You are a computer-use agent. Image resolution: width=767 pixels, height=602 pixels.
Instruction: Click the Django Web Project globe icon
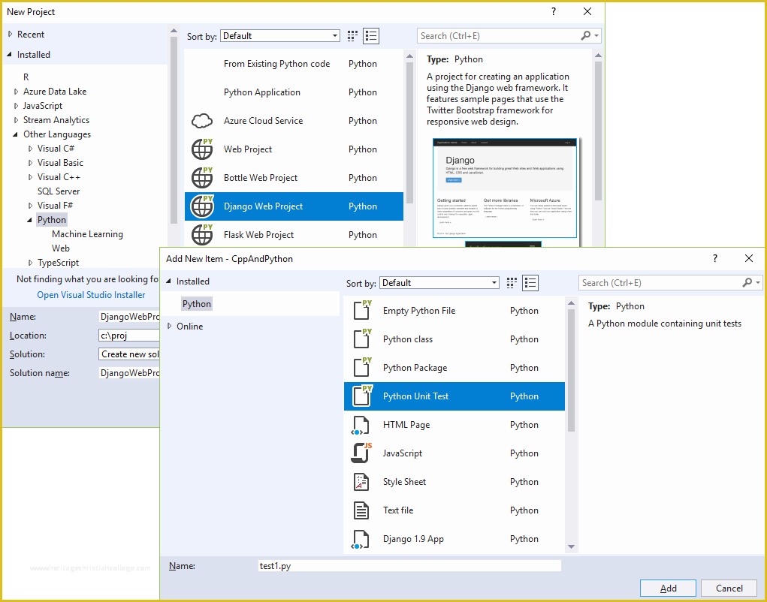pos(202,206)
